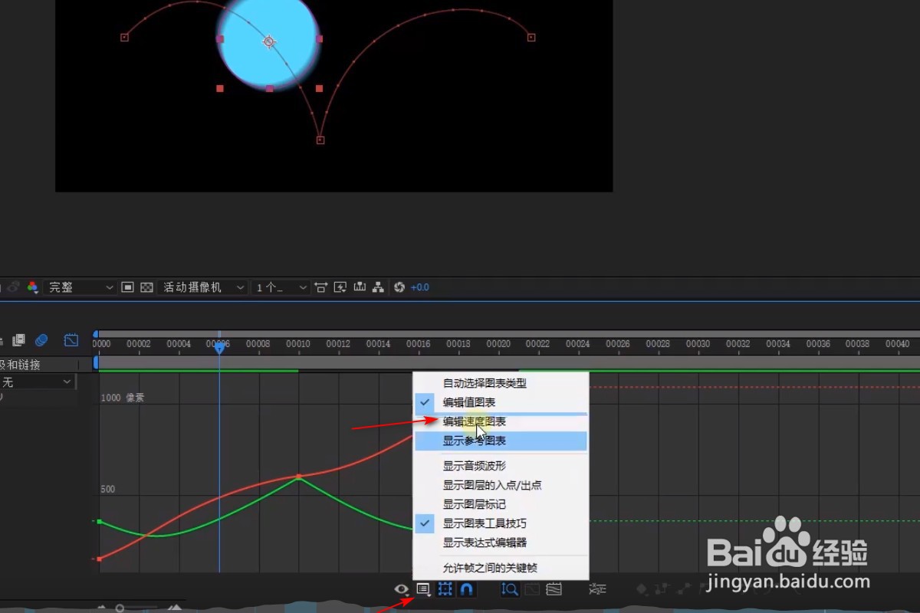Viewport: 920px width, 613px height.
Task: Toggle the graph editor icon in timeline
Action: 71,339
